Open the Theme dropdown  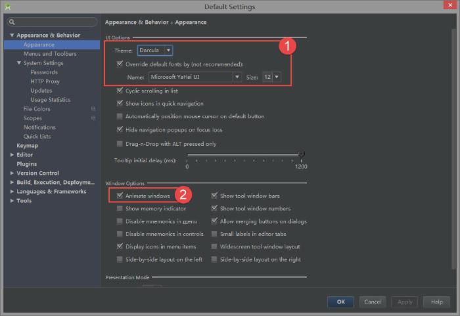155,50
